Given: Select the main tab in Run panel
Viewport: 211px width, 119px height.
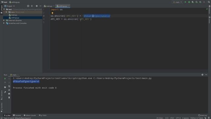Looking at the screenshot, I should click(x=14, y=75).
